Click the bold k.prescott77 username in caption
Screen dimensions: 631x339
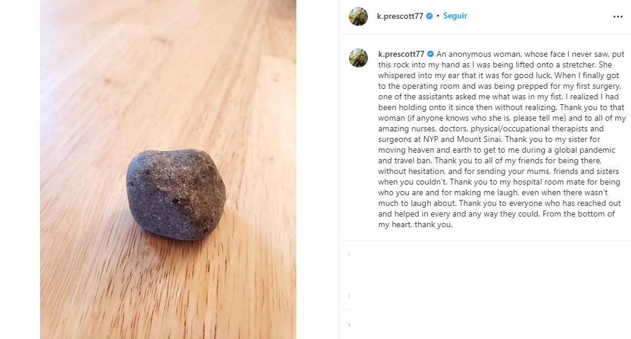tap(402, 54)
